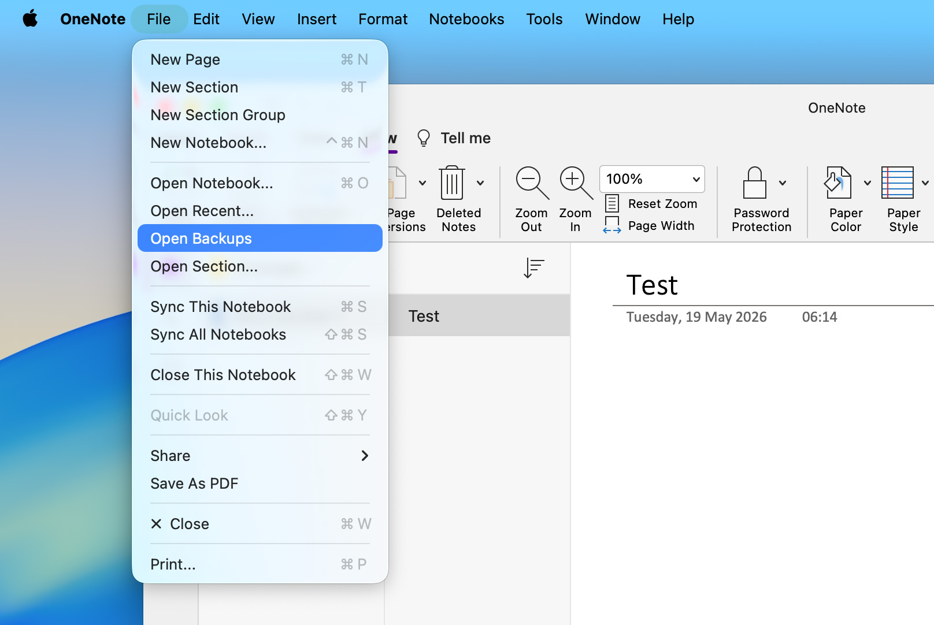Open the Help menu

click(678, 19)
